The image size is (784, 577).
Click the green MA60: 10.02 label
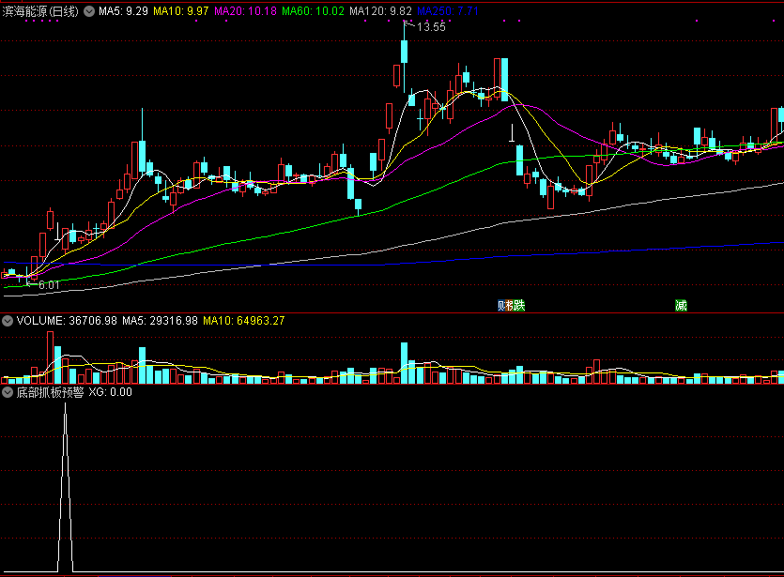pyautogui.click(x=313, y=11)
